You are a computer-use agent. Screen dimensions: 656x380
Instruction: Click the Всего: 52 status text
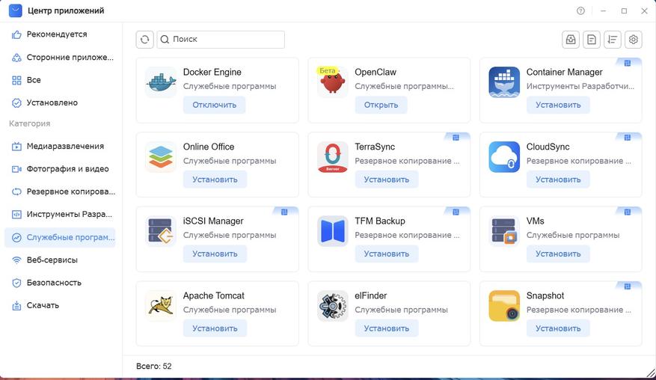click(154, 367)
